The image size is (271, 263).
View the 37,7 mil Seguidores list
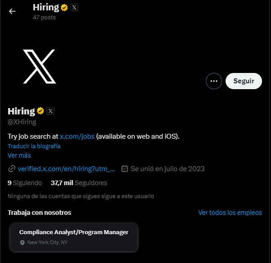coord(79,183)
